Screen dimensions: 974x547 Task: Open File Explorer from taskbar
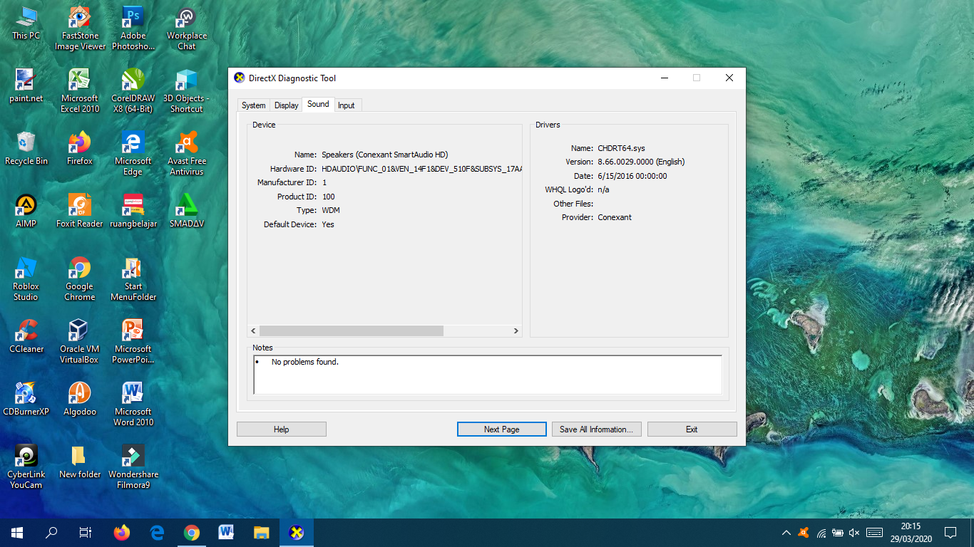tap(262, 533)
